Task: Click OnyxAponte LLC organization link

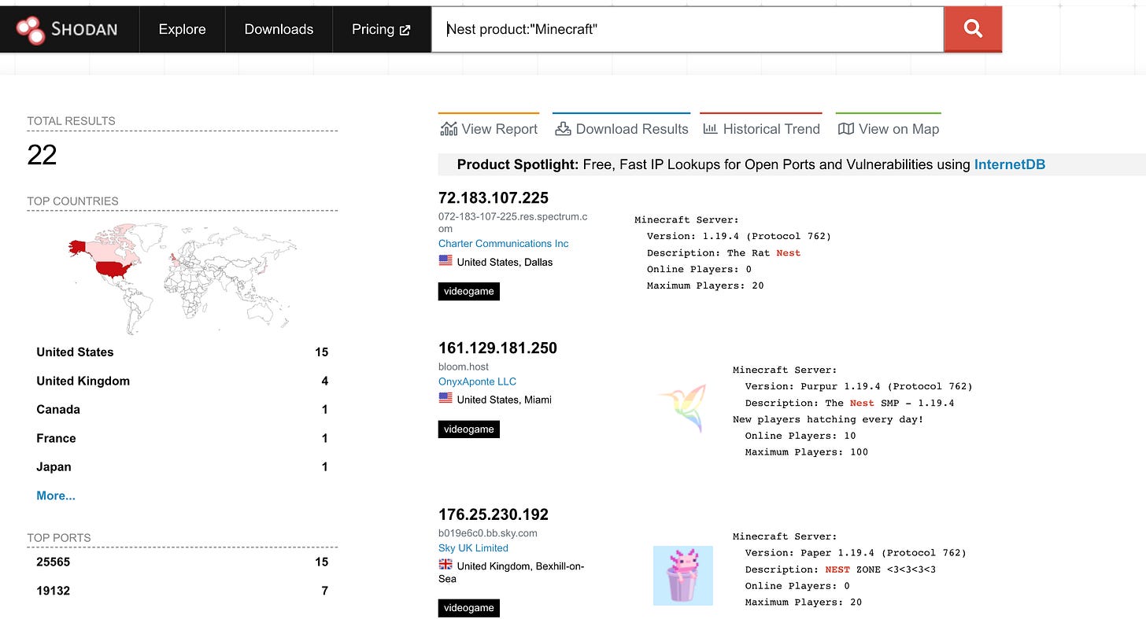Action: coord(478,381)
